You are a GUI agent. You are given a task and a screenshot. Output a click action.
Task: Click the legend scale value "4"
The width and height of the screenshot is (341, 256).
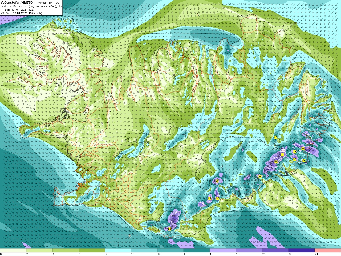click(x=53, y=254)
